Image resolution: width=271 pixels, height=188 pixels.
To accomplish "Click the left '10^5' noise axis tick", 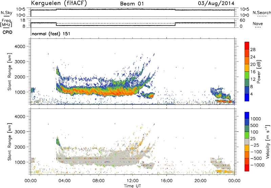I will pos(21,10).
